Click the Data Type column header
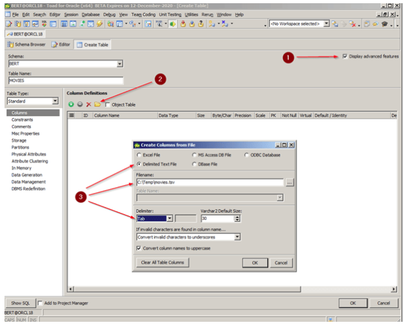403x325 pixels. [x=177, y=115]
